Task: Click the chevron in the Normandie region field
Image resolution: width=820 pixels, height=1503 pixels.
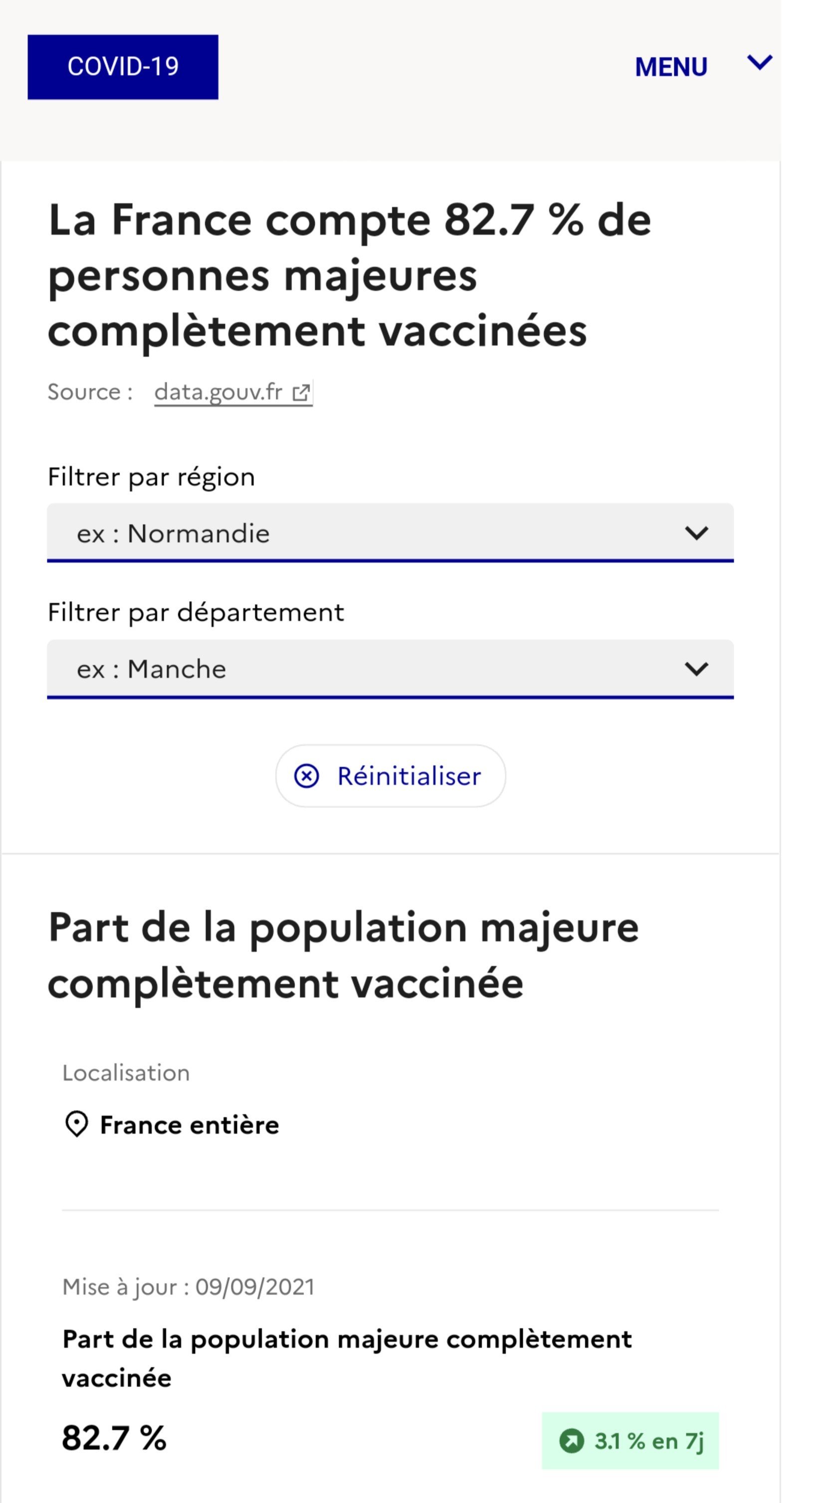Action: 696,533
